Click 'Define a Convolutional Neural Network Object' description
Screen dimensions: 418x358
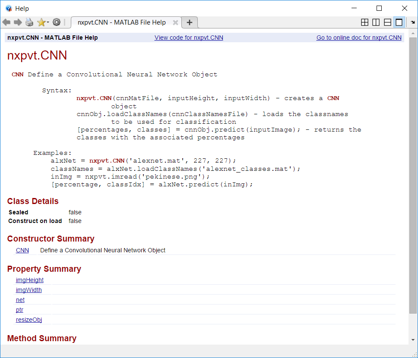[x=103, y=251]
